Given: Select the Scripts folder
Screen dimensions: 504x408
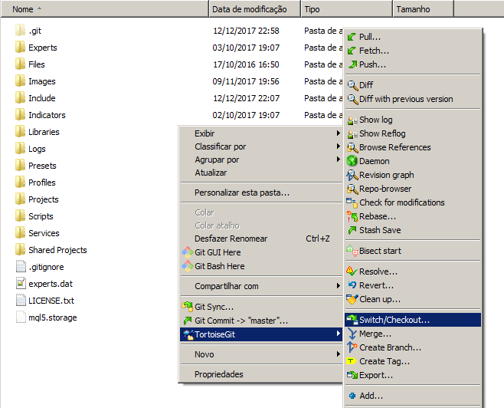Looking at the screenshot, I should click(x=34, y=216).
